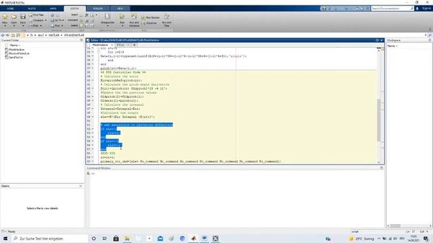Click the green Run icon

pos(122,16)
